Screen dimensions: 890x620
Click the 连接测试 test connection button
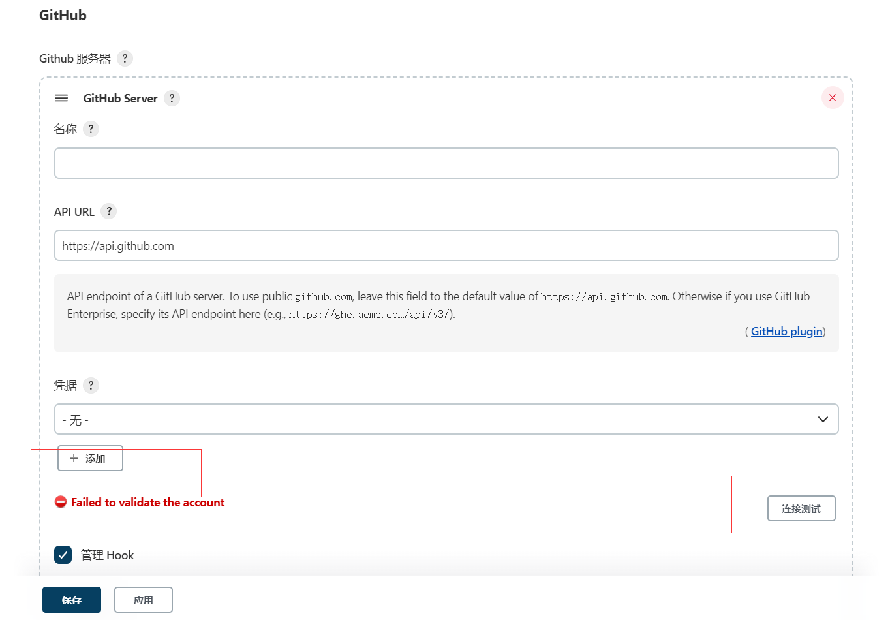coord(801,508)
